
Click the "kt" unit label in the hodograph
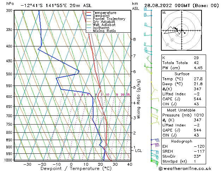[164, 13]
